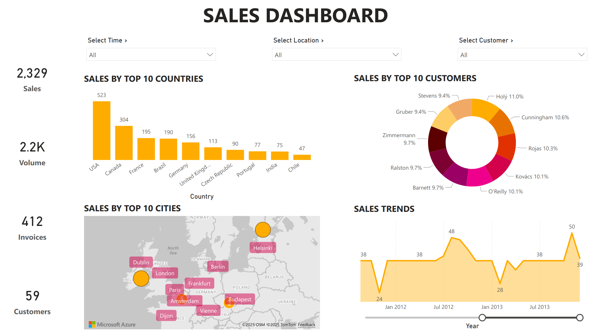Click the trend peak labeled 48
607x332 pixels.
tap(452, 238)
